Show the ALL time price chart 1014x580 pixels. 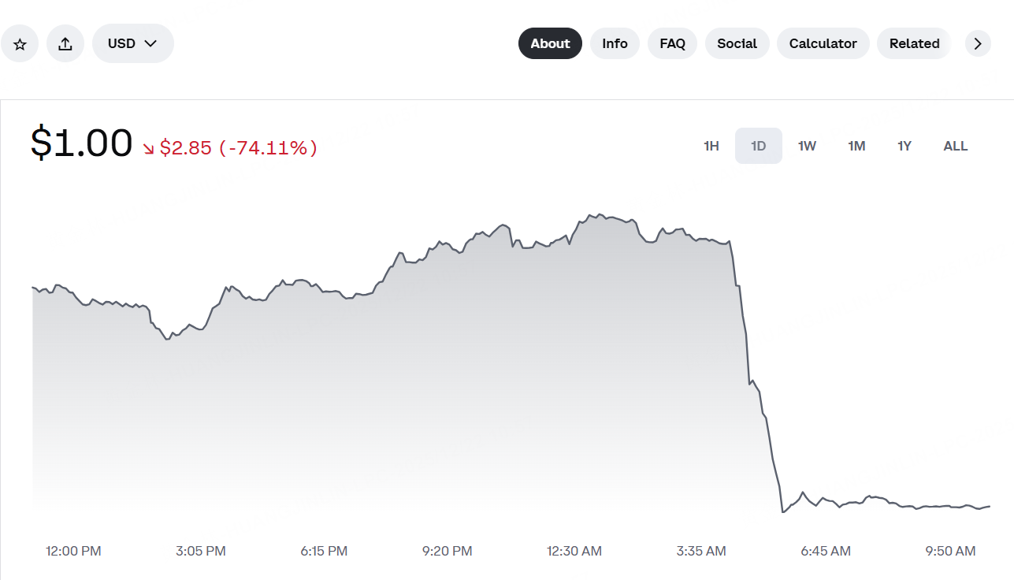[956, 146]
